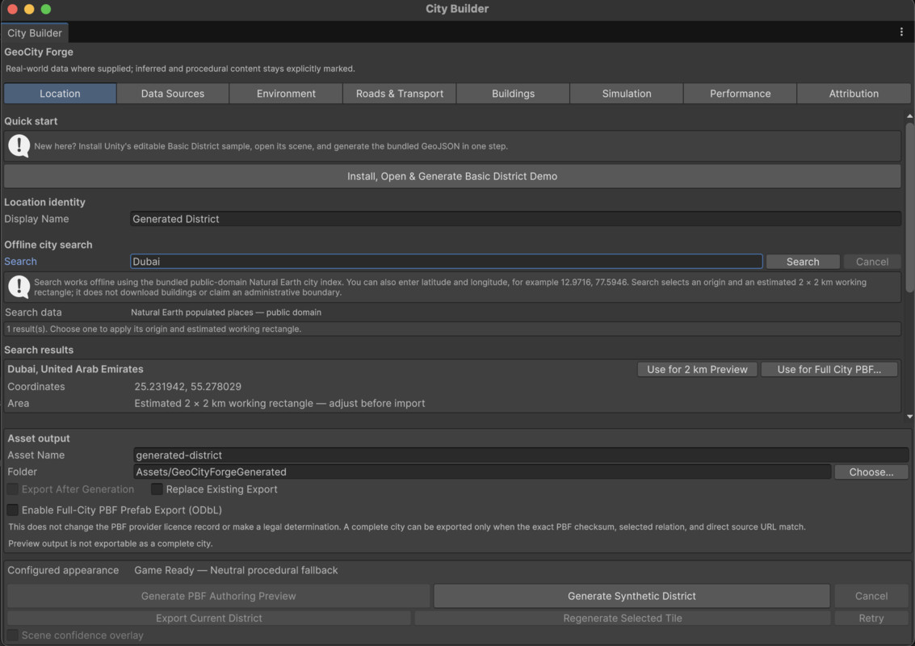
Task: Open the Data Sources tab
Action: click(x=173, y=94)
